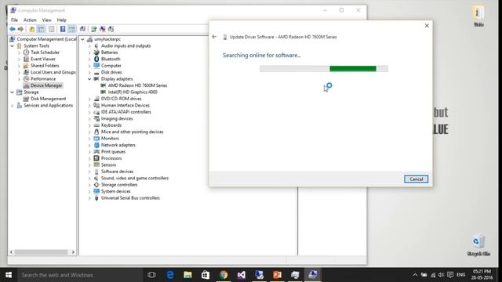Viewport: 502px width, 282px height.
Task: Click the Bluetooth device category icon
Action: click(96, 59)
